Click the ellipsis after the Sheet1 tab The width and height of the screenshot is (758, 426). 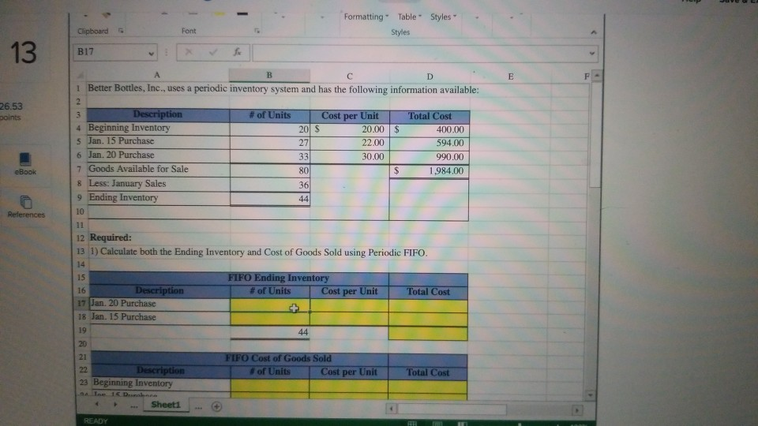click(198, 407)
